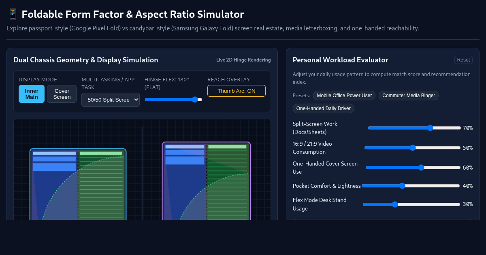Click the blue-outlined passport-style device rendering
Image resolution: width=486 pixels, height=255 pixels.
pyautogui.click(x=78, y=184)
